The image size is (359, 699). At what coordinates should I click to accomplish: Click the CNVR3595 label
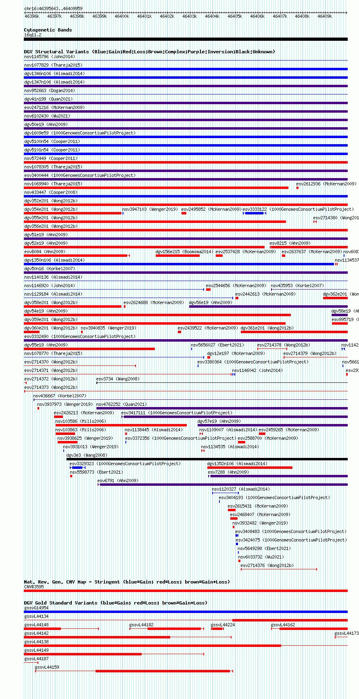click(x=34, y=587)
